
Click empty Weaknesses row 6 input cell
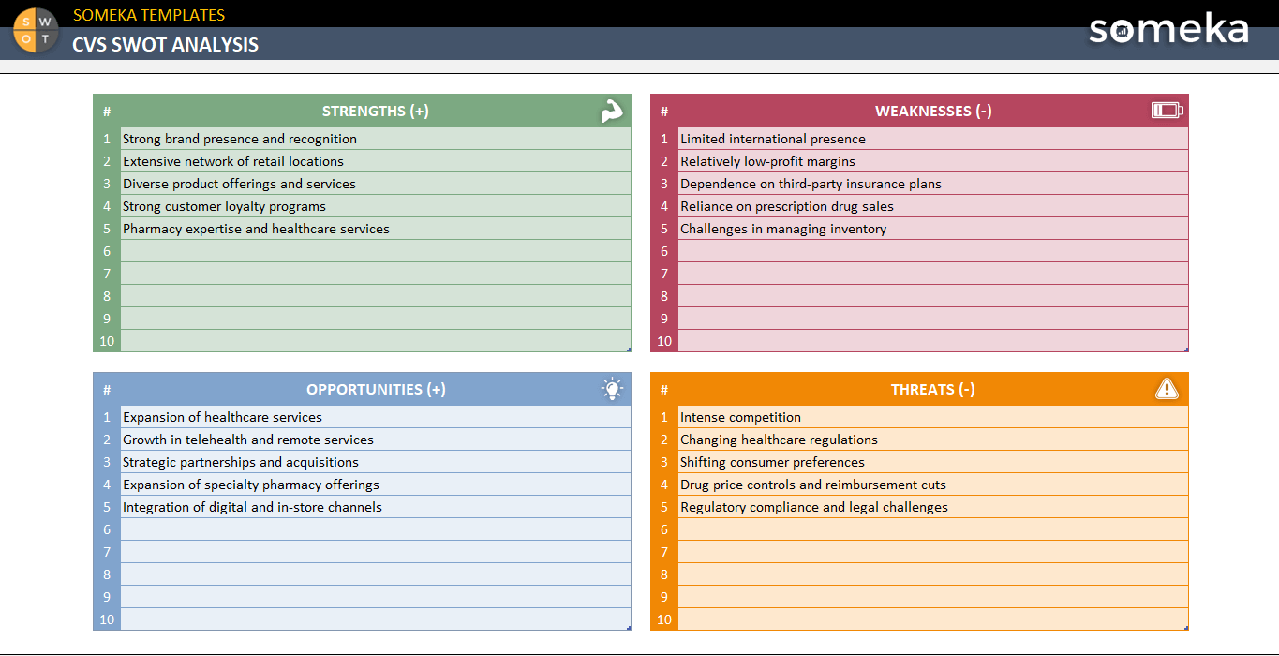(x=933, y=251)
